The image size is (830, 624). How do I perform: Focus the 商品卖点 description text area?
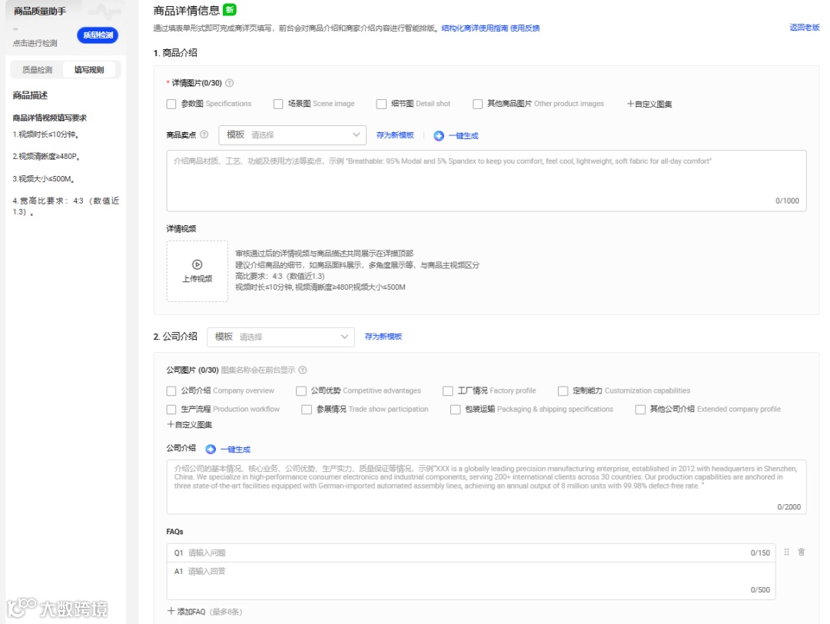(486, 181)
